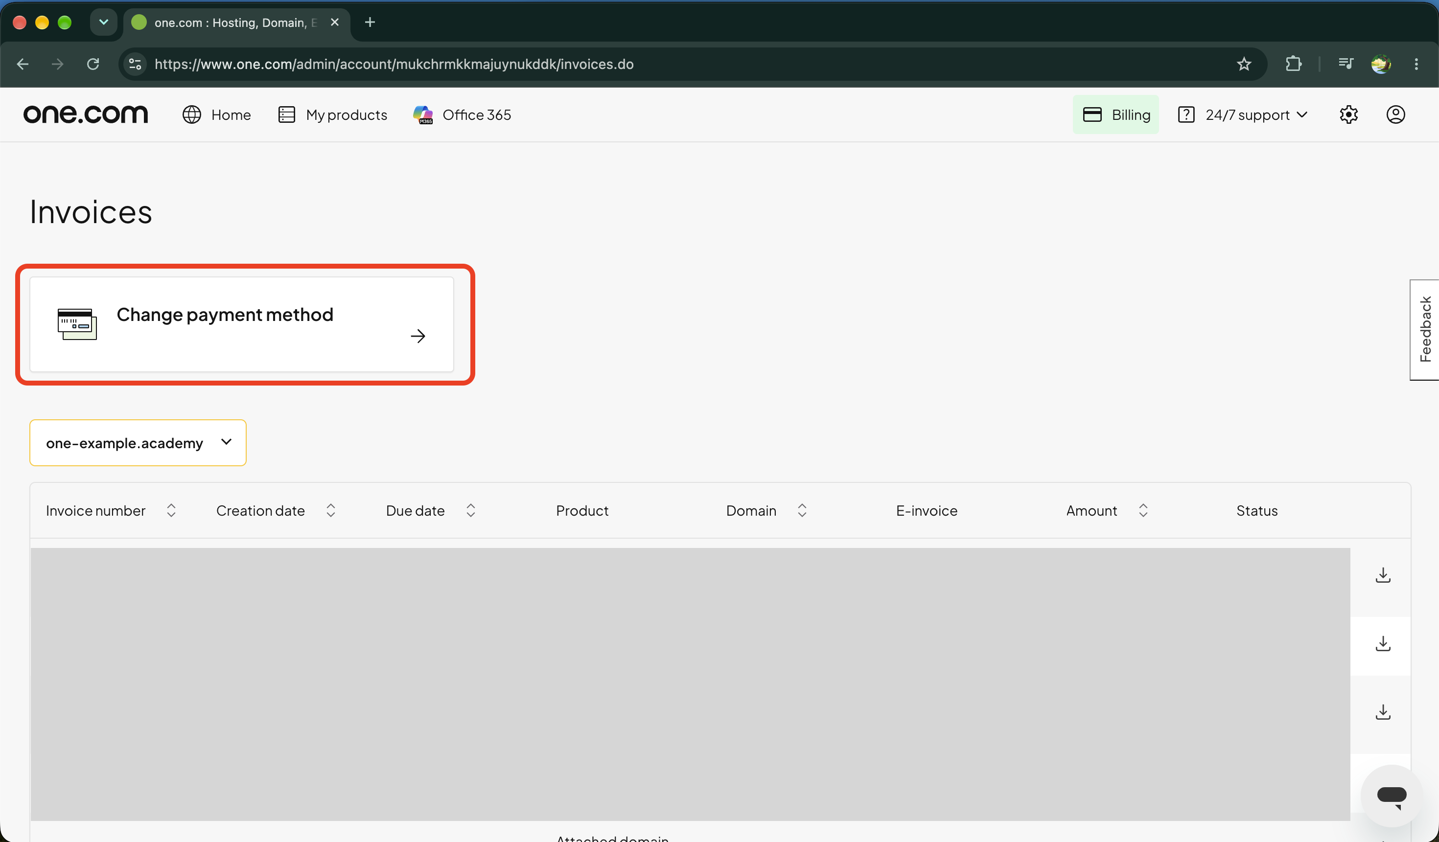This screenshot has height=842, width=1439.
Task: Open the Feedback side tab
Action: click(x=1425, y=329)
